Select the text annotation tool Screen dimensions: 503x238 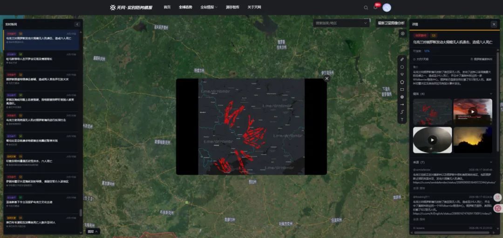(402, 119)
